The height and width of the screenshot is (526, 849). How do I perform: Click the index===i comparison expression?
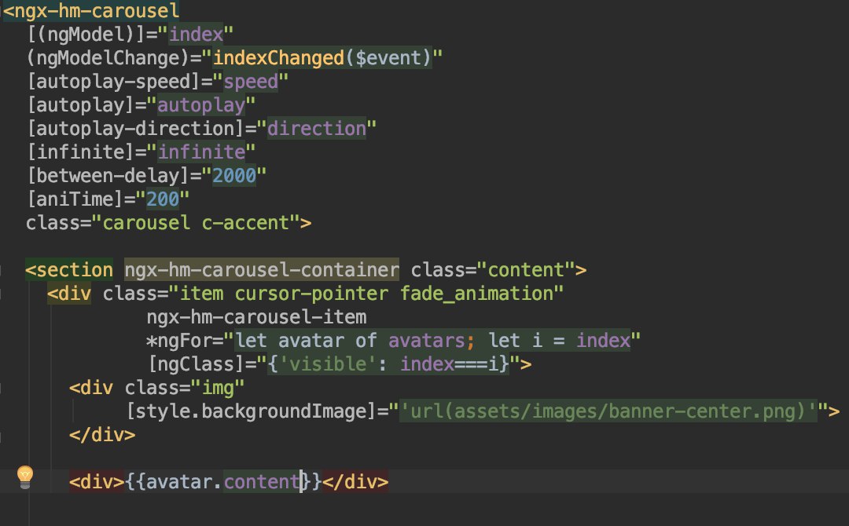pyautogui.click(x=449, y=364)
